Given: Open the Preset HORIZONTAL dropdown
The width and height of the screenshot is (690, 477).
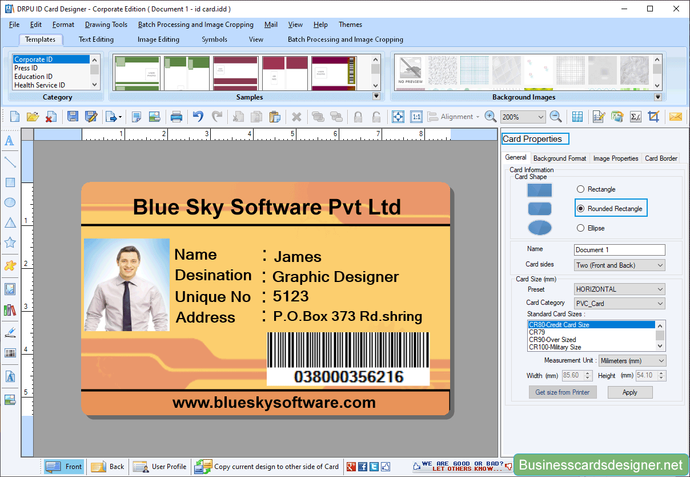Looking at the screenshot, I should [x=620, y=289].
